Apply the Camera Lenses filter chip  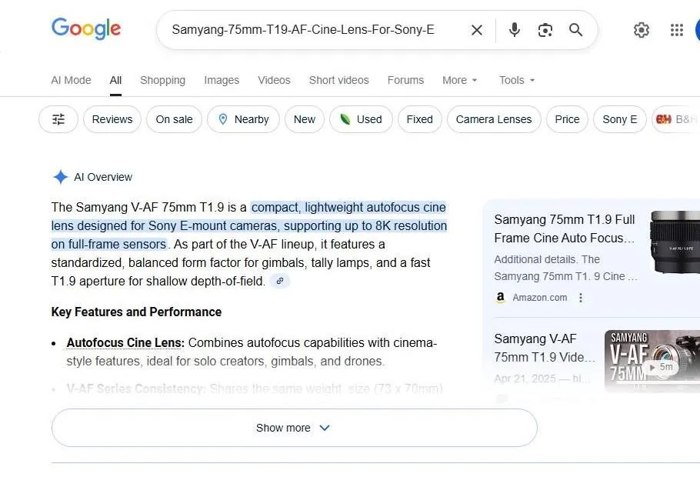[x=494, y=119]
